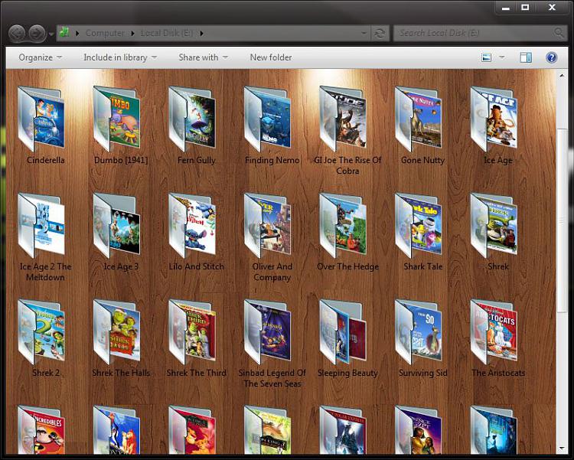Click the scrollbar up arrow
This screenshot has width=574, height=460.
562,76
